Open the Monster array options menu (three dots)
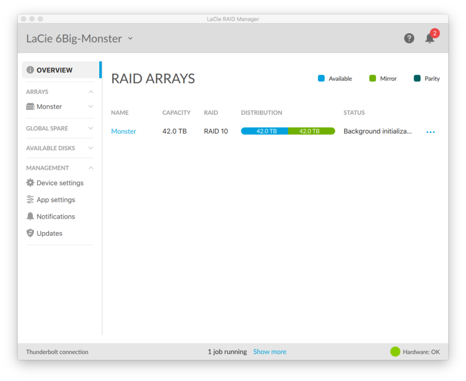The width and height of the screenshot is (466, 381). pos(431,132)
